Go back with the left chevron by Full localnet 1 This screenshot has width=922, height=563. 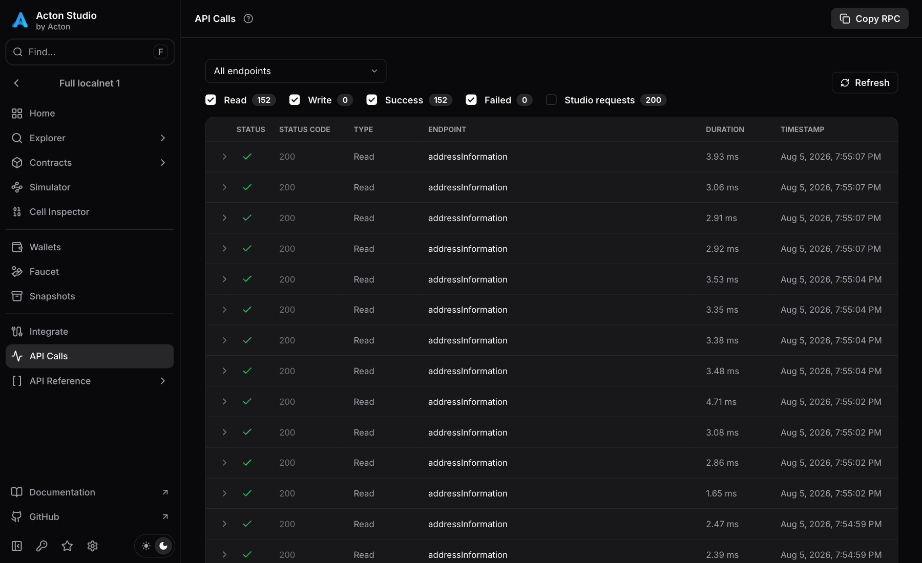[x=16, y=83]
